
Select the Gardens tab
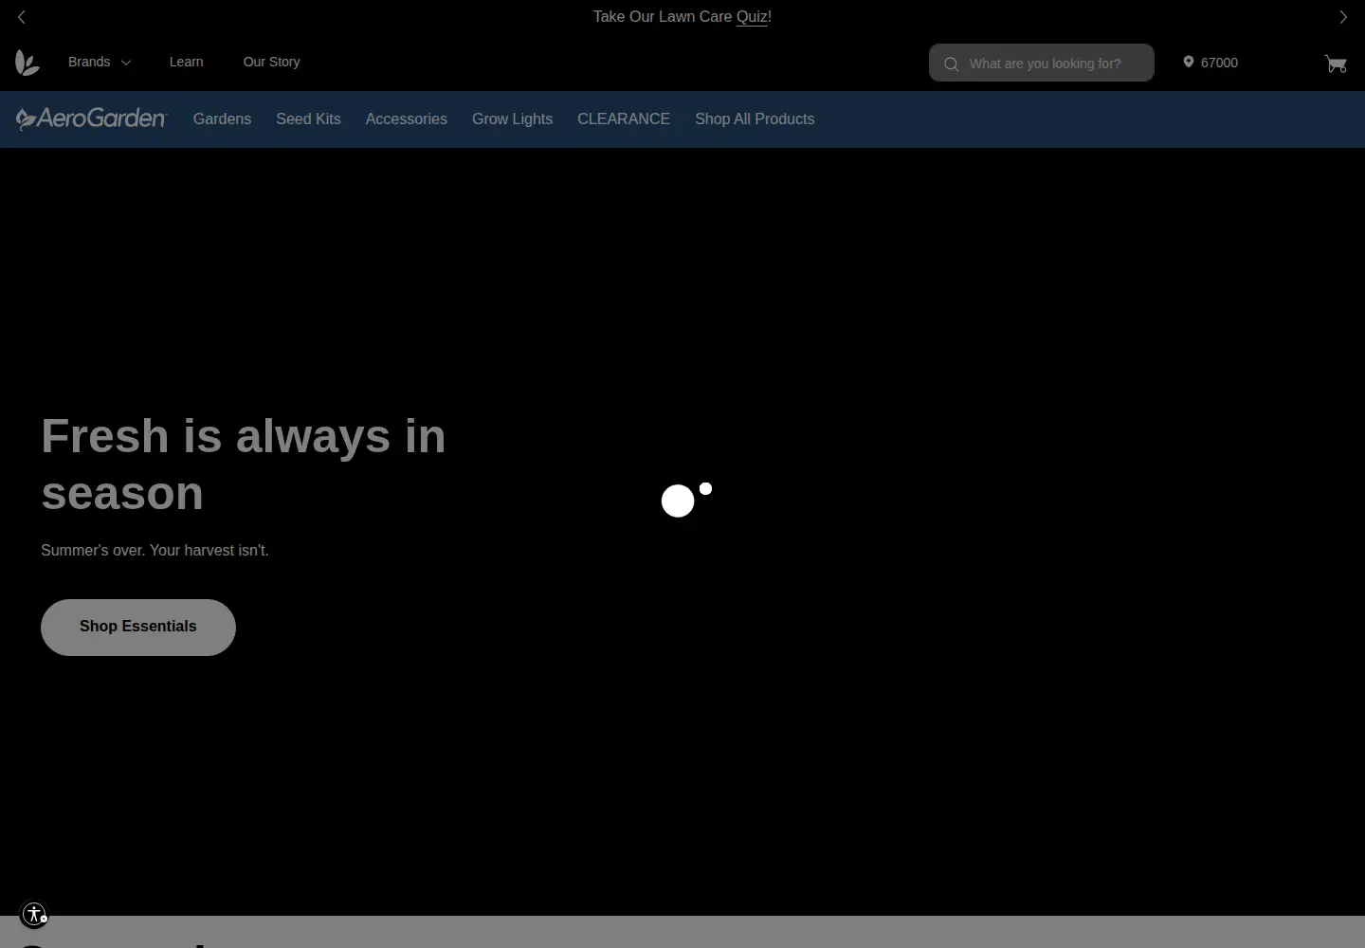click(222, 118)
